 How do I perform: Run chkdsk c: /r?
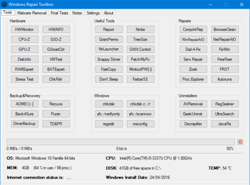[x=140, y=104]
